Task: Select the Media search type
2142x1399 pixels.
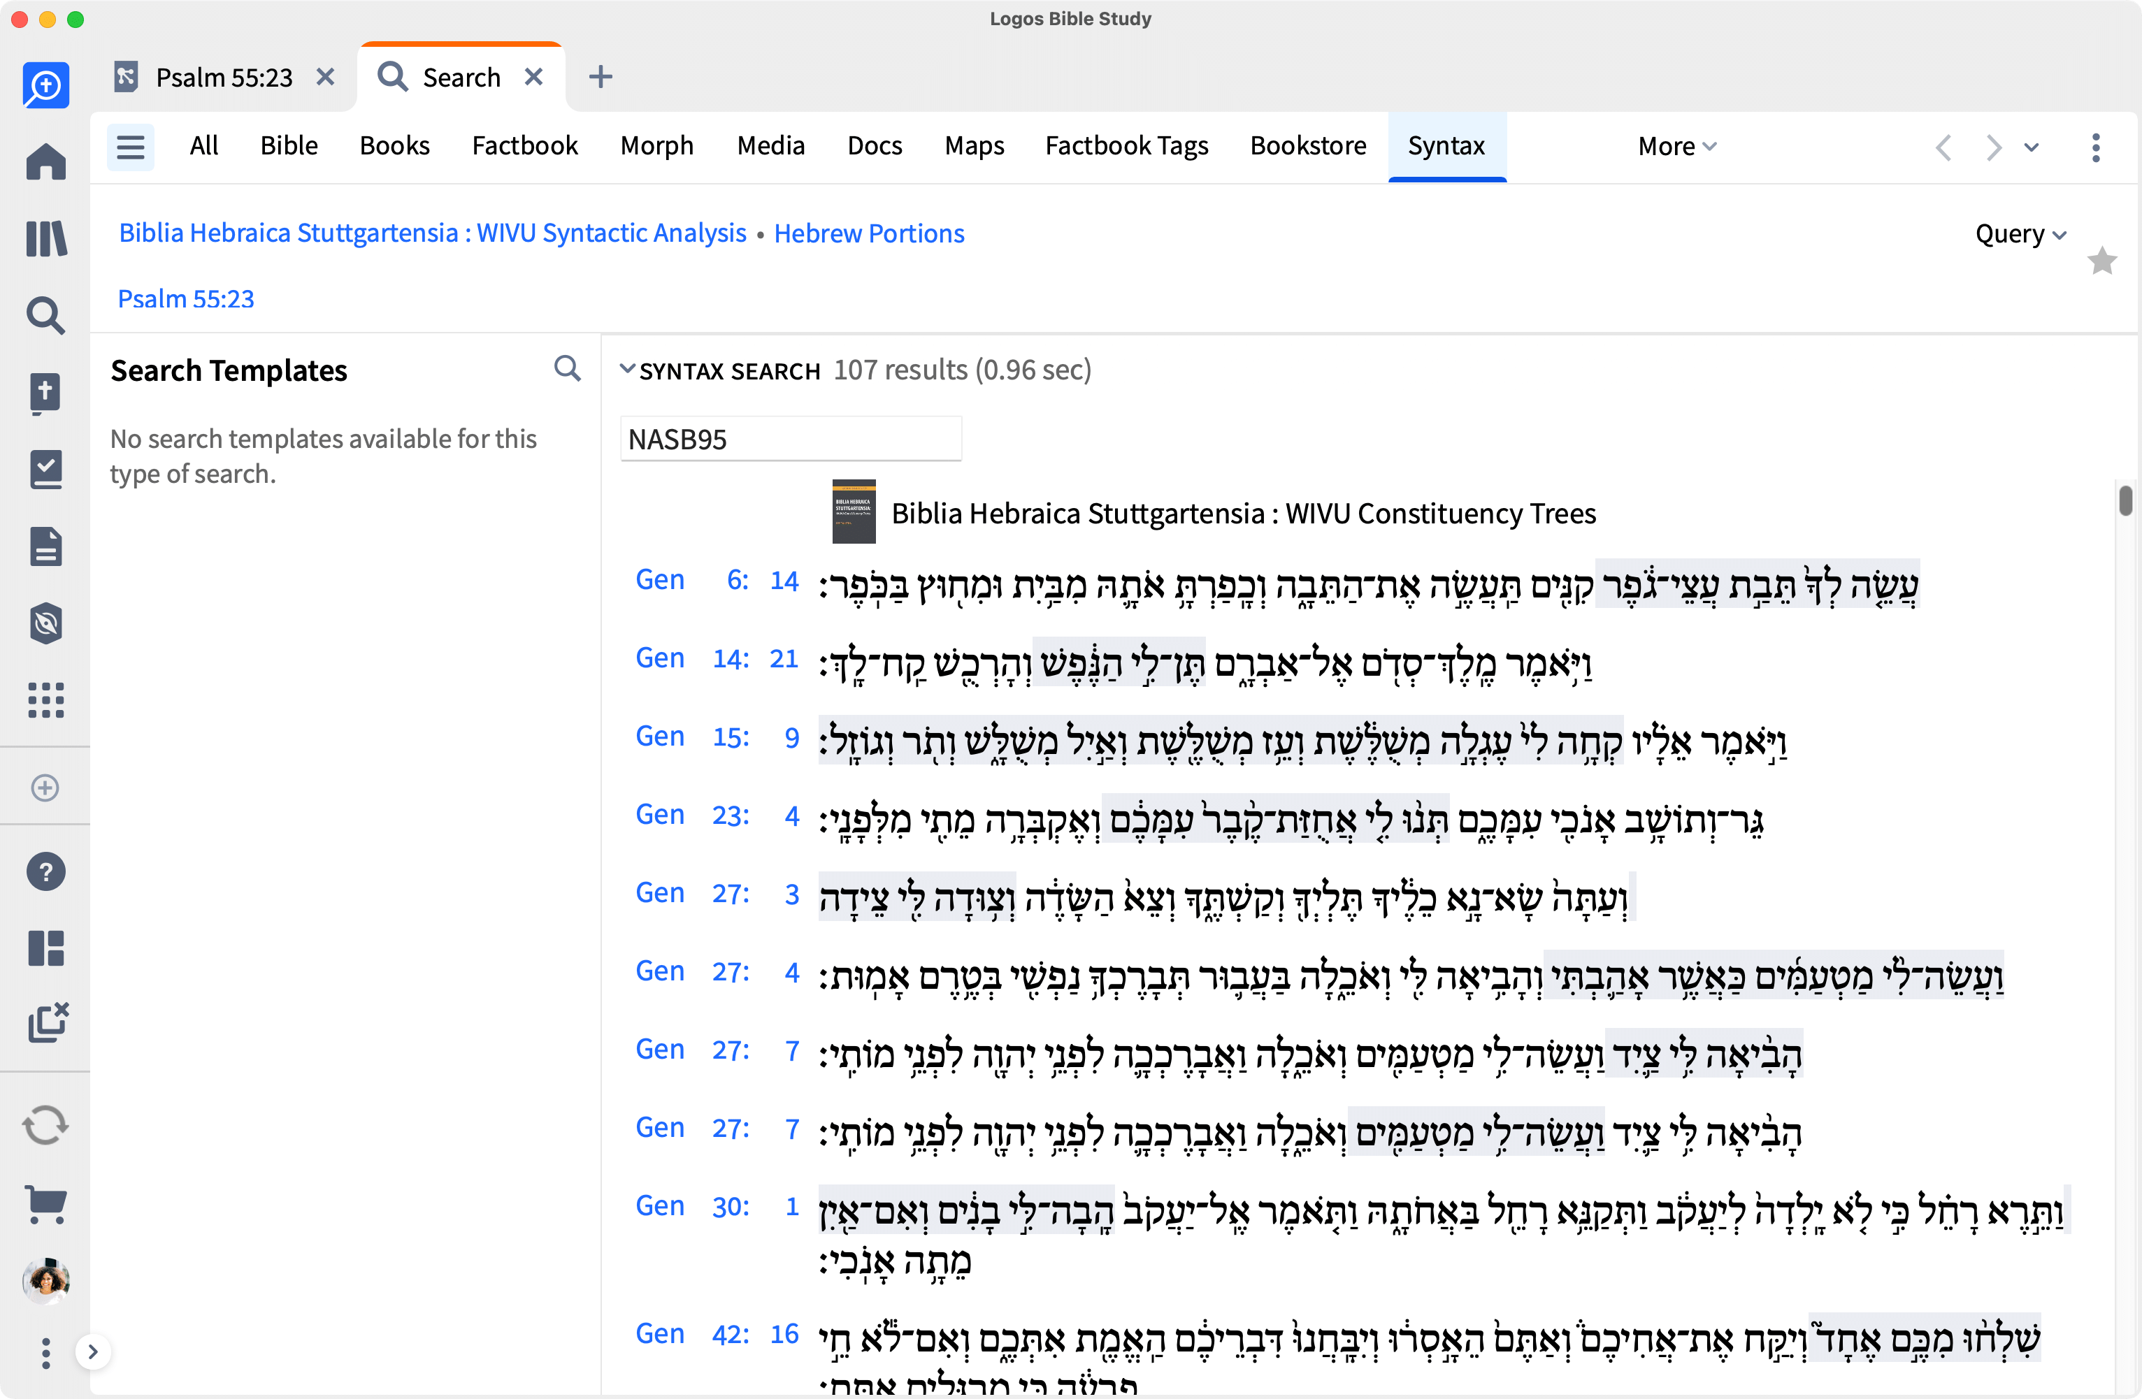Action: tap(771, 146)
